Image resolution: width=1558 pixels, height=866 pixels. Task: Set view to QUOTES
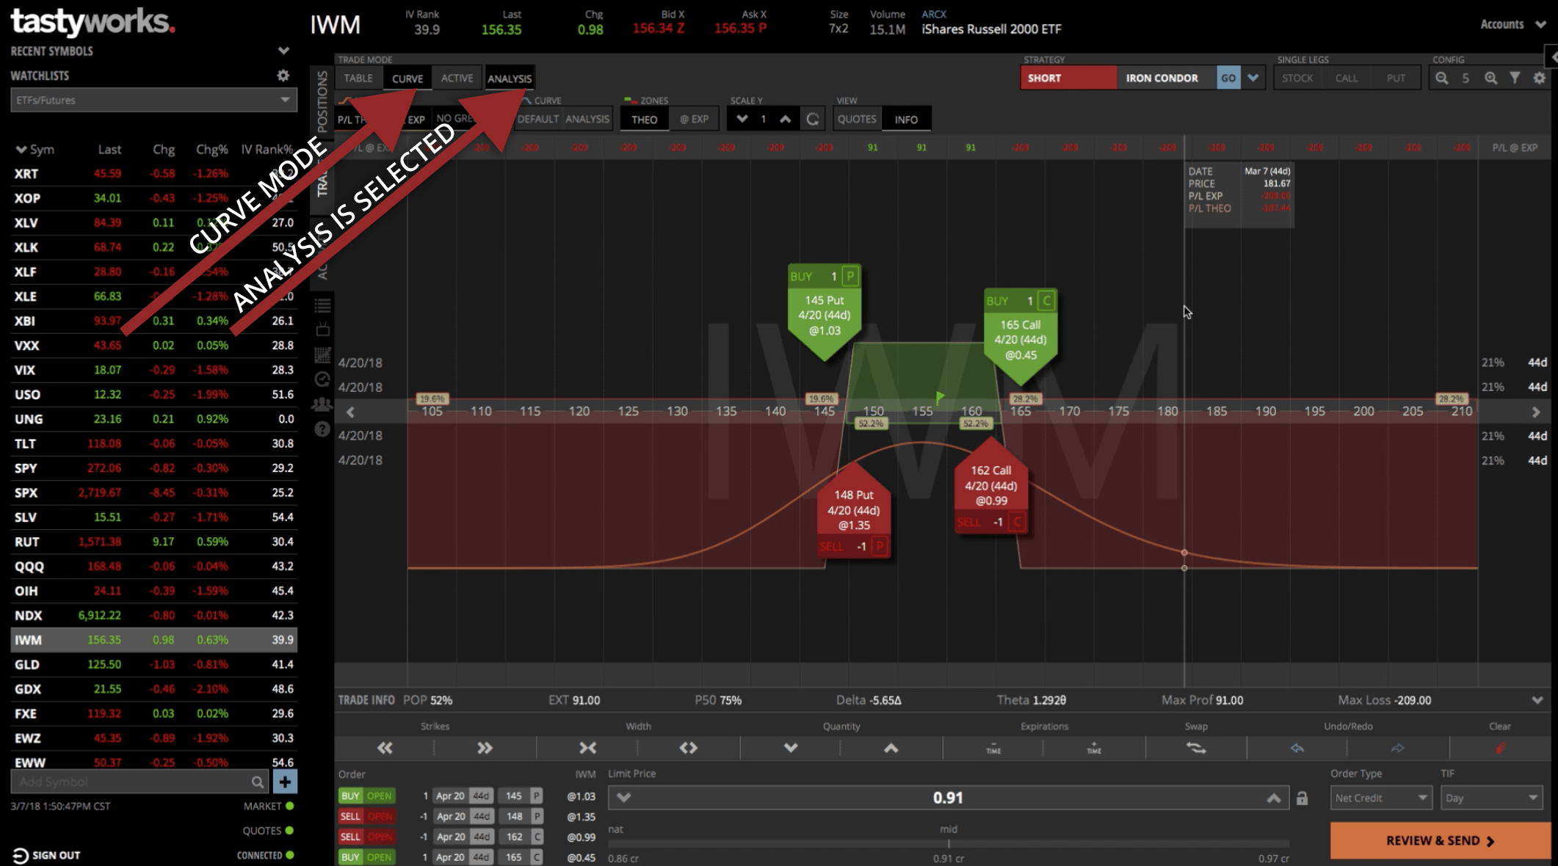[857, 120]
